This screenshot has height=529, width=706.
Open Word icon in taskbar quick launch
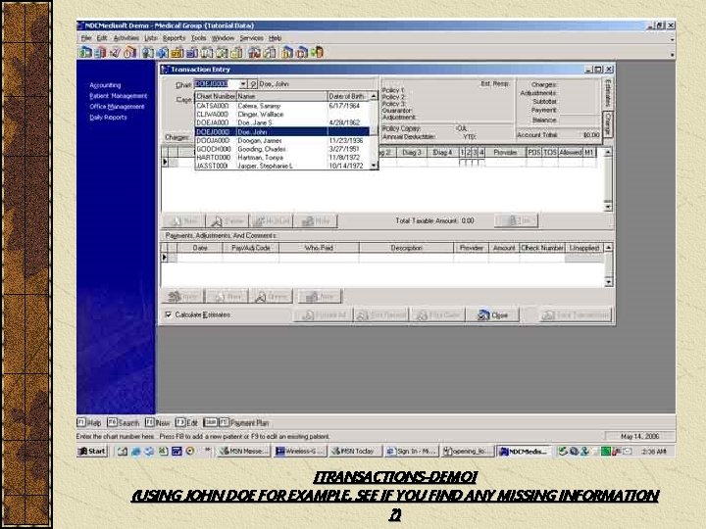pyautogui.click(x=176, y=452)
